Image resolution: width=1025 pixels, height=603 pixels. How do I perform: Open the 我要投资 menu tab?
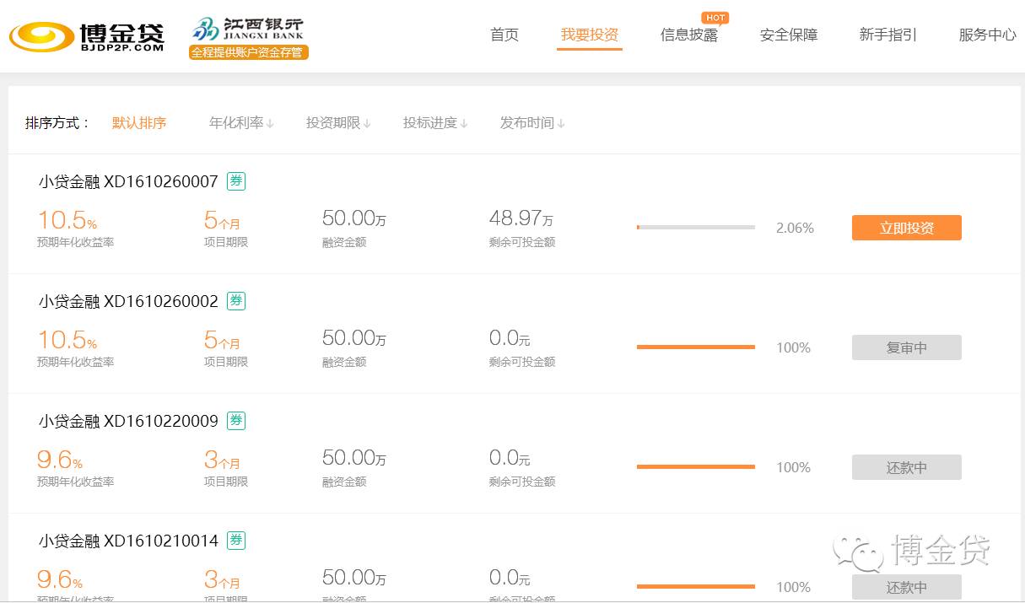[590, 35]
